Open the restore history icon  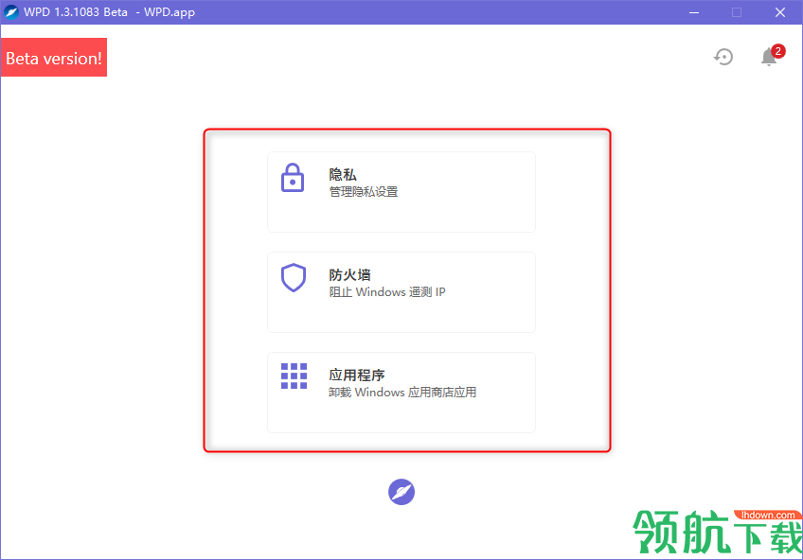723,57
